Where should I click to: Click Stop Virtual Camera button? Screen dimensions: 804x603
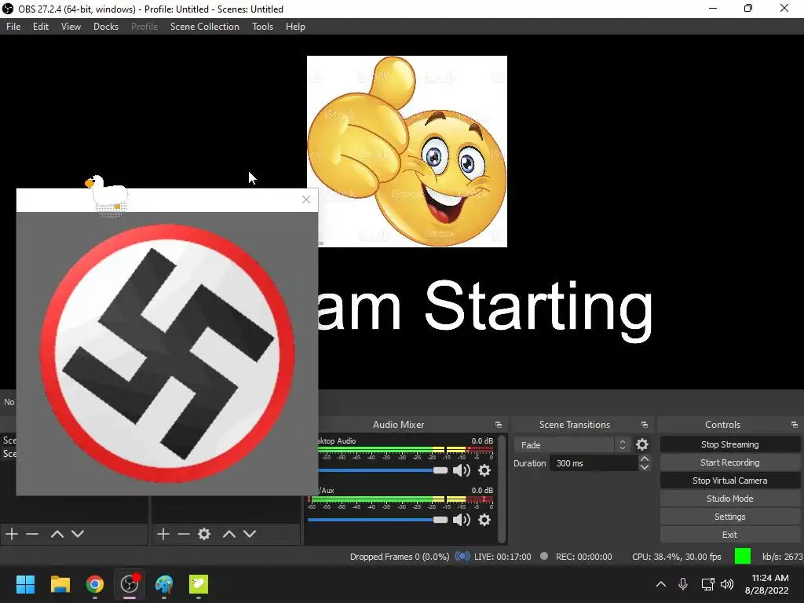pyautogui.click(x=729, y=481)
